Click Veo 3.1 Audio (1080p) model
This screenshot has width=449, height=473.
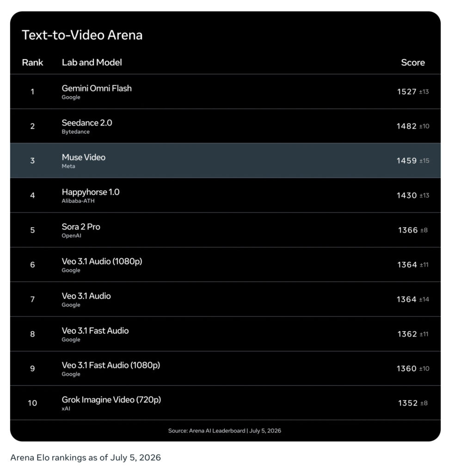click(102, 261)
